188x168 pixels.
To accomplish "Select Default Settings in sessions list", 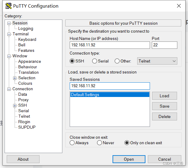I will (110, 95).
